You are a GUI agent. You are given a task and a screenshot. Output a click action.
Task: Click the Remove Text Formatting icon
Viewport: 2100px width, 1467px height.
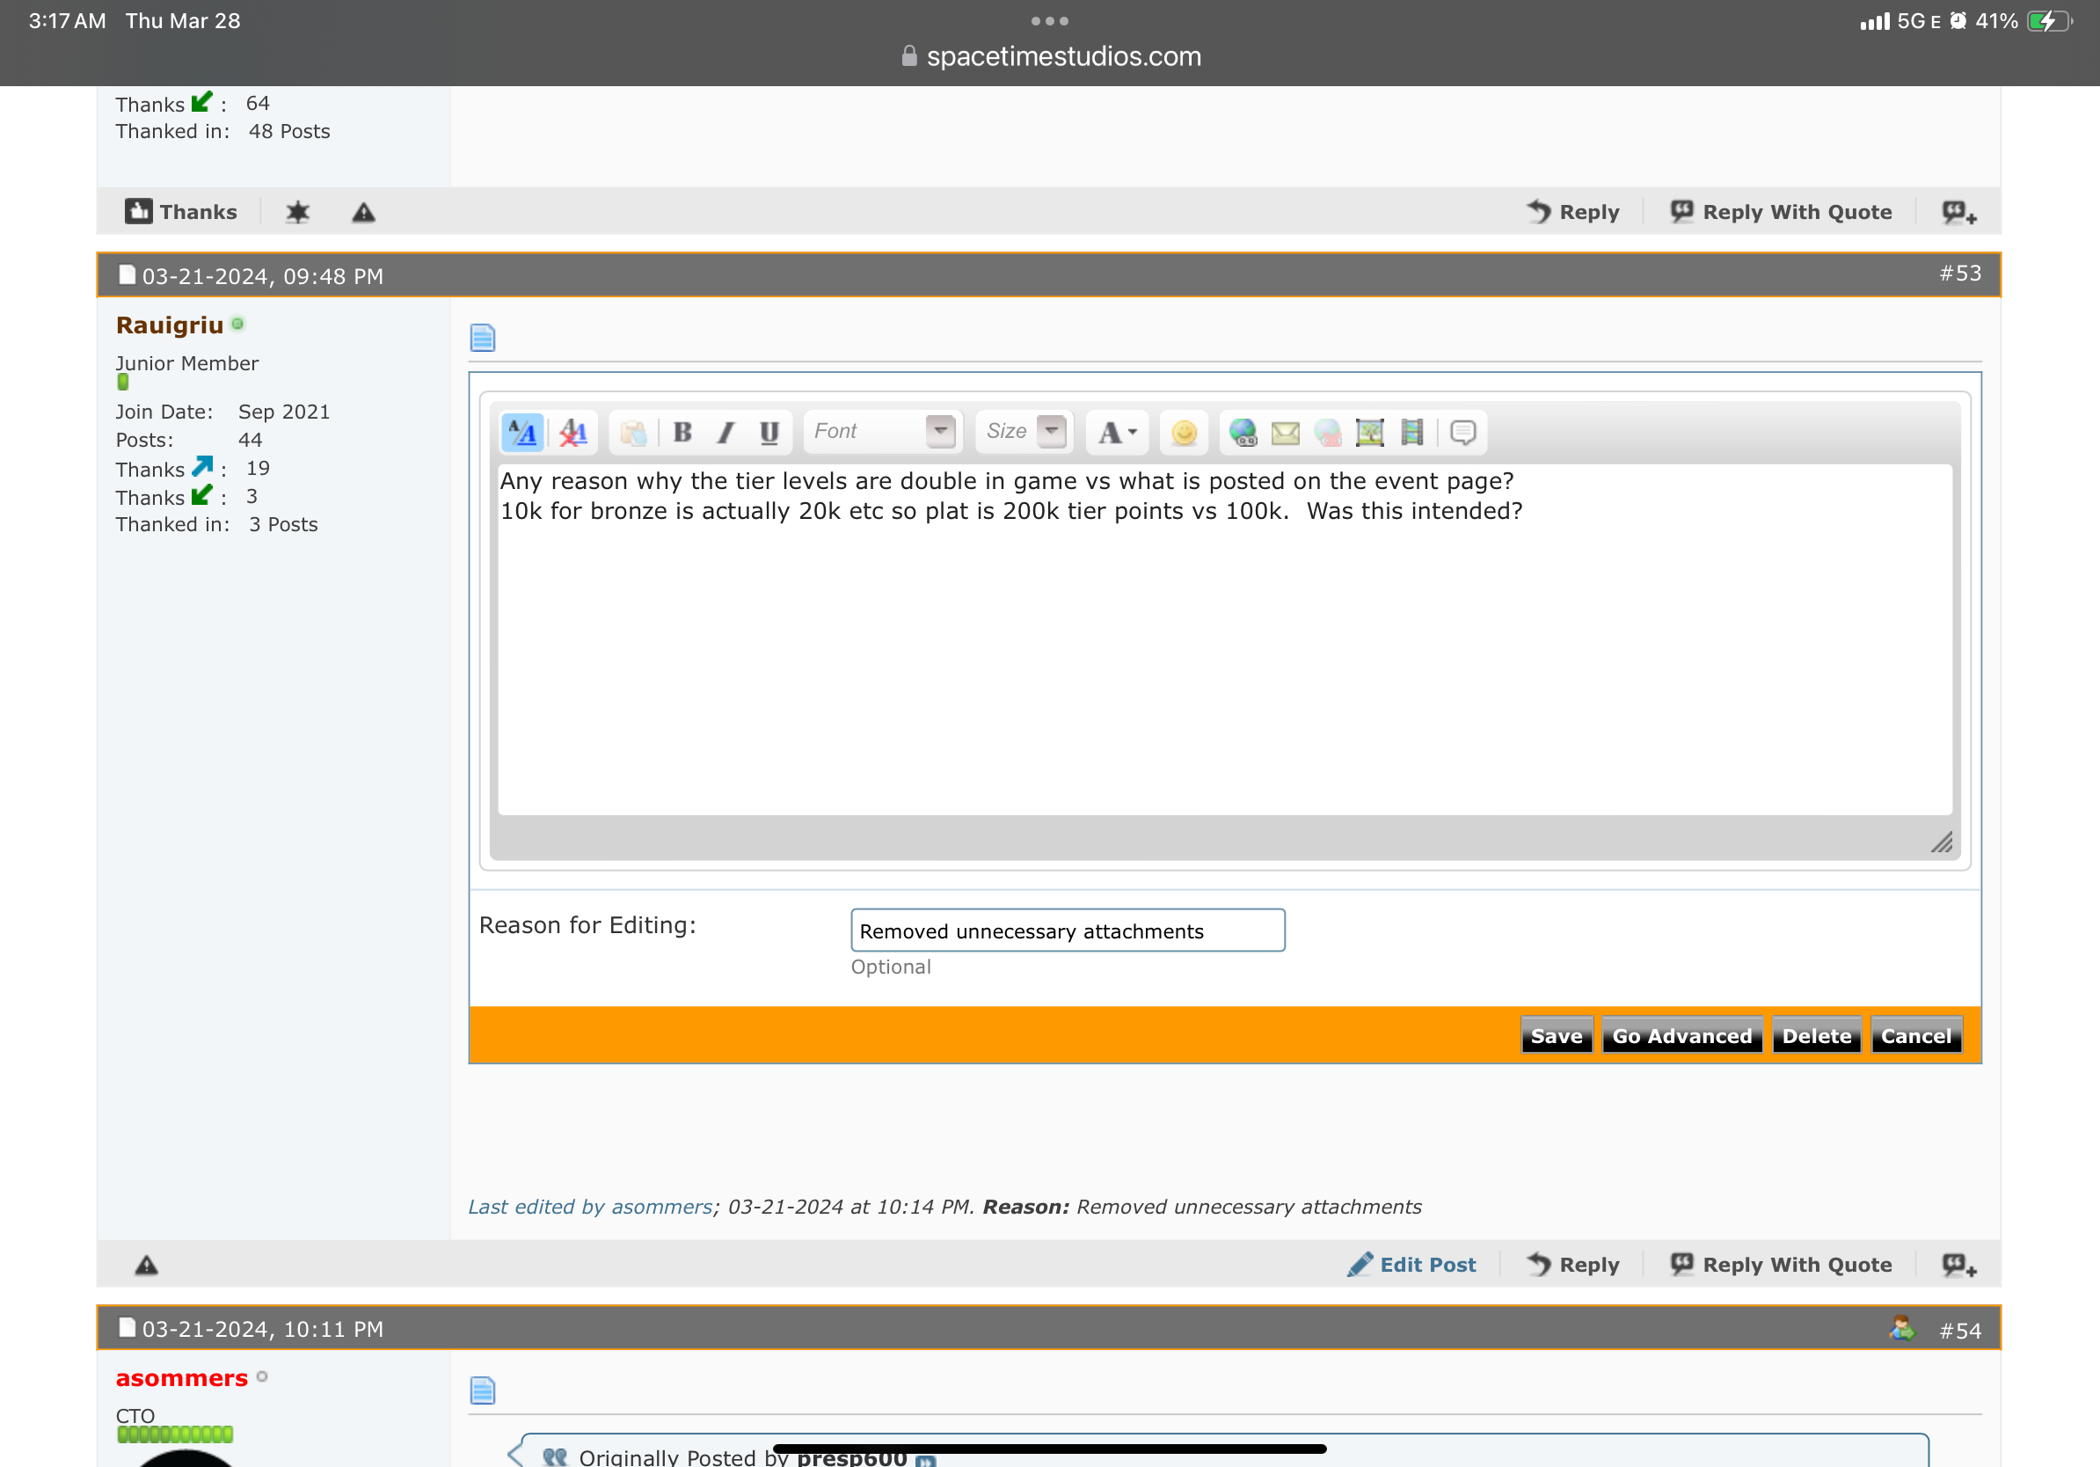pos(573,432)
